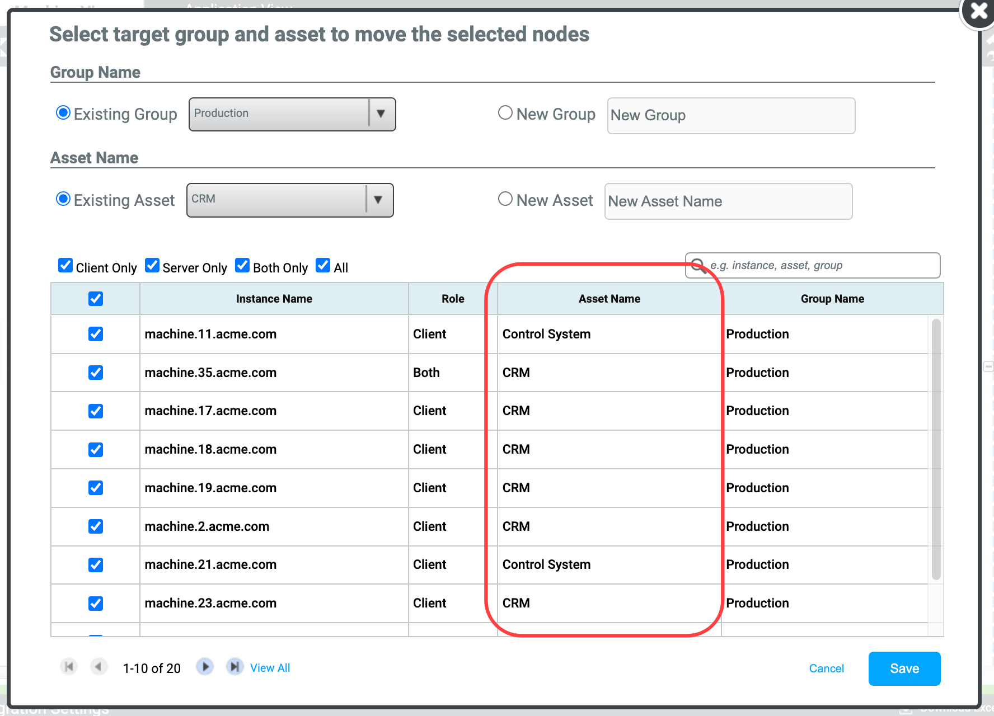Choose the New Asset radio option

coord(505,199)
